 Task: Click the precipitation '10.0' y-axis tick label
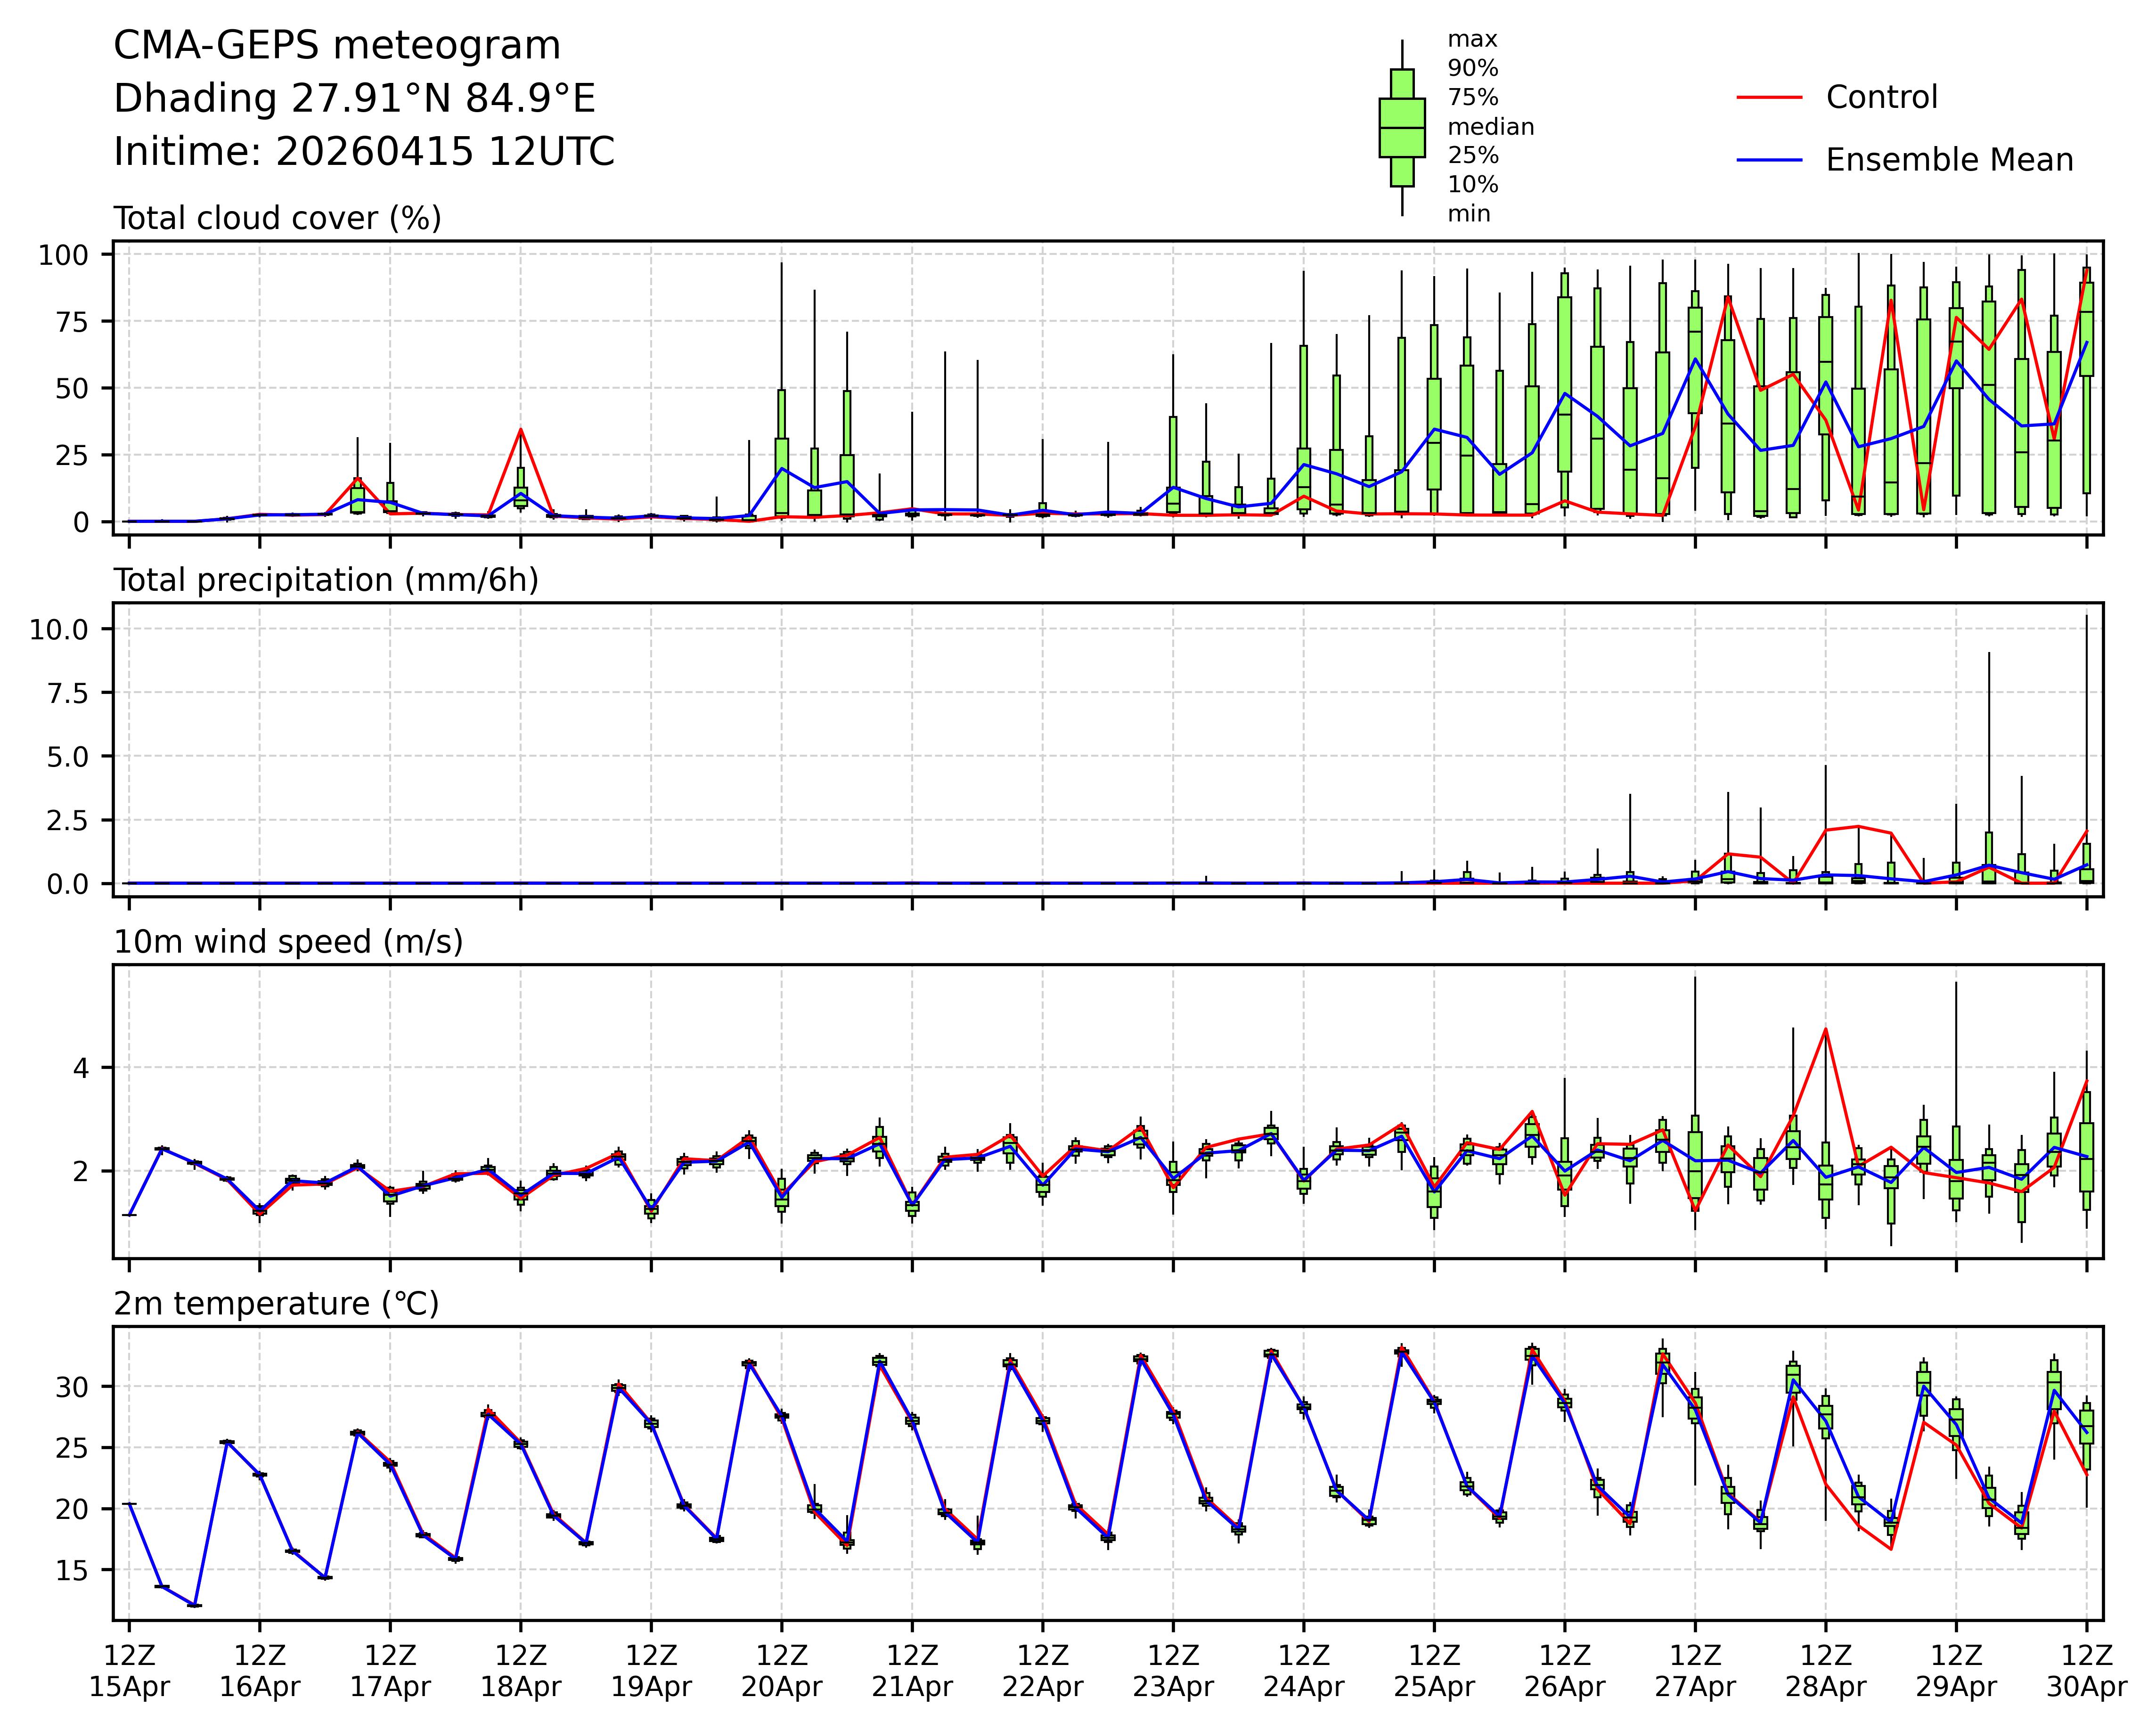tap(59, 629)
